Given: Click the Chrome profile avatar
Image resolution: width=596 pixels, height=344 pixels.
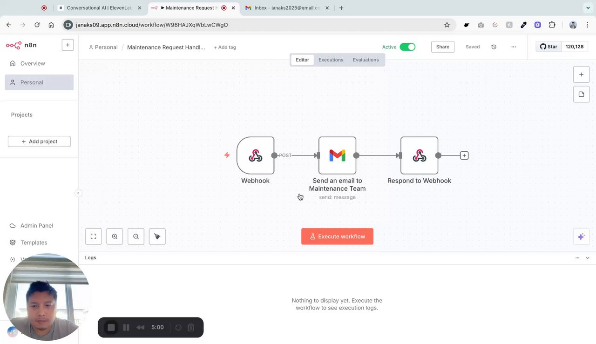Looking at the screenshot, I should tap(573, 25).
